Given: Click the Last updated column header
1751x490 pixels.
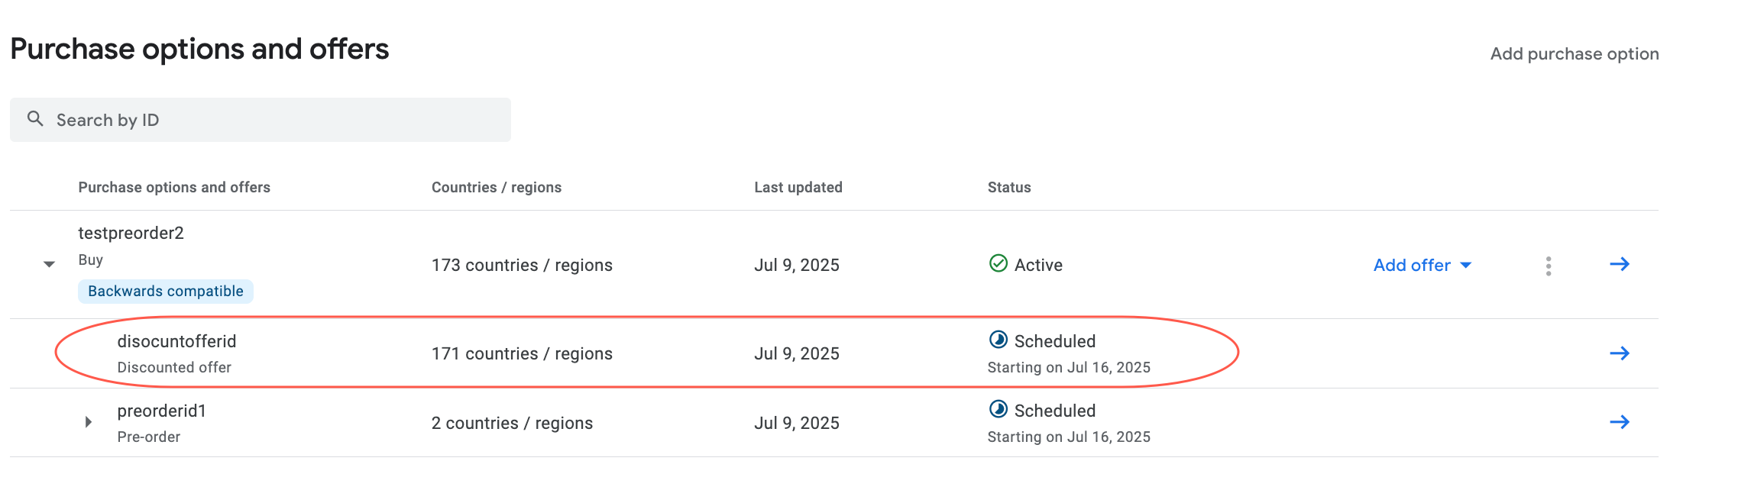Looking at the screenshot, I should pyautogui.click(x=798, y=187).
